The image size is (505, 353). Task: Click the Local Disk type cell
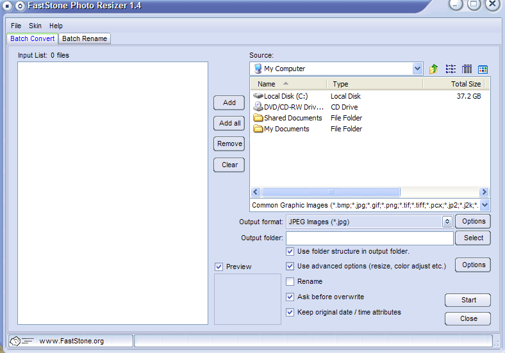point(345,96)
